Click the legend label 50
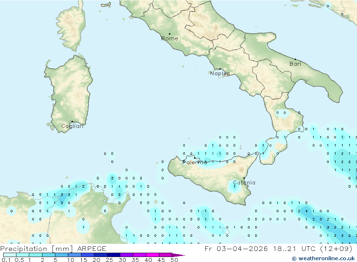 tap(174, 260)
